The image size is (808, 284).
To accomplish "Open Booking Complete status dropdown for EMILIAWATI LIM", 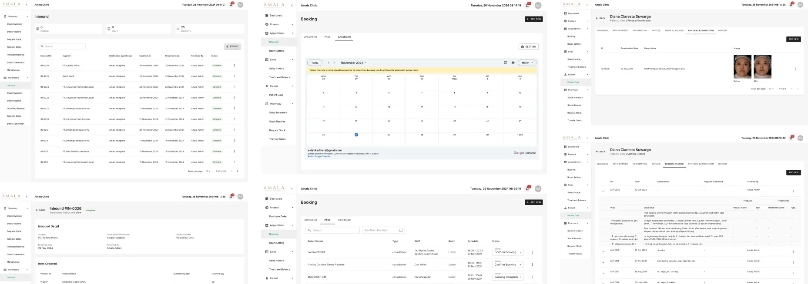I will point(508,277).
